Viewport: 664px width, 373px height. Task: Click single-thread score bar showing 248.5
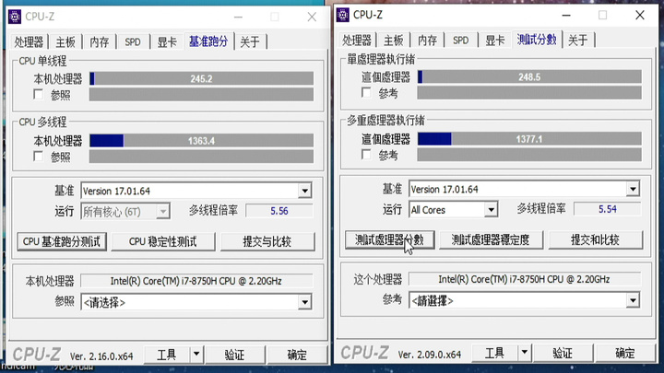[x=529, y=76]
